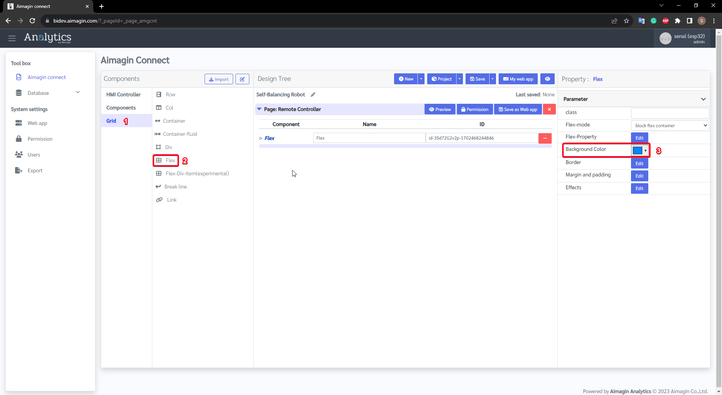Open background color picker arrow

(645, 150)
